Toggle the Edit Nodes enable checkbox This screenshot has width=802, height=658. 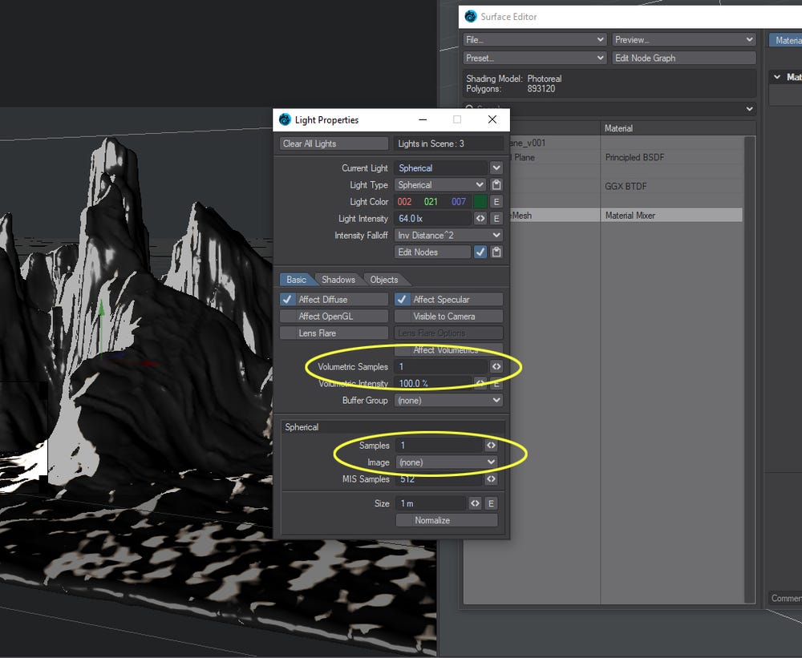click(480, 252)
